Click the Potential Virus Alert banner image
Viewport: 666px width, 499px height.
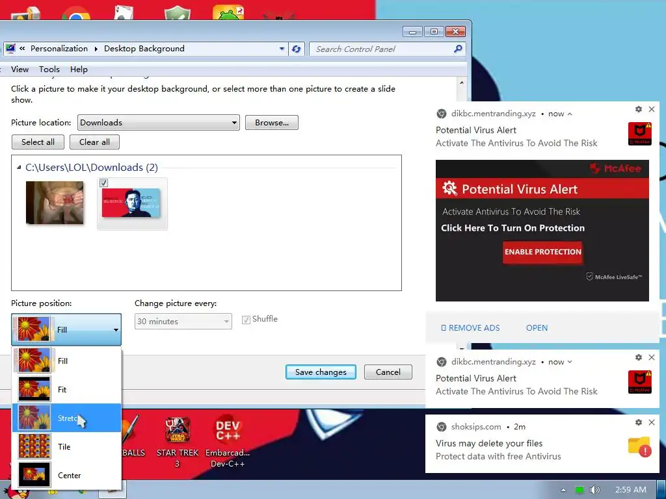(542, 231)
